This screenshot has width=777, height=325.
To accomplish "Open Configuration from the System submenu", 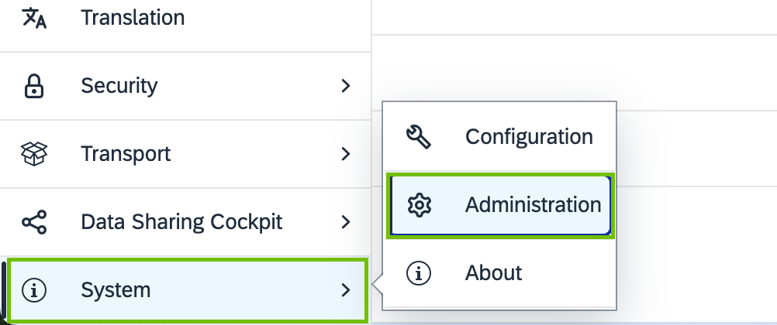I will pyautogui.click(x=529, y=137).
